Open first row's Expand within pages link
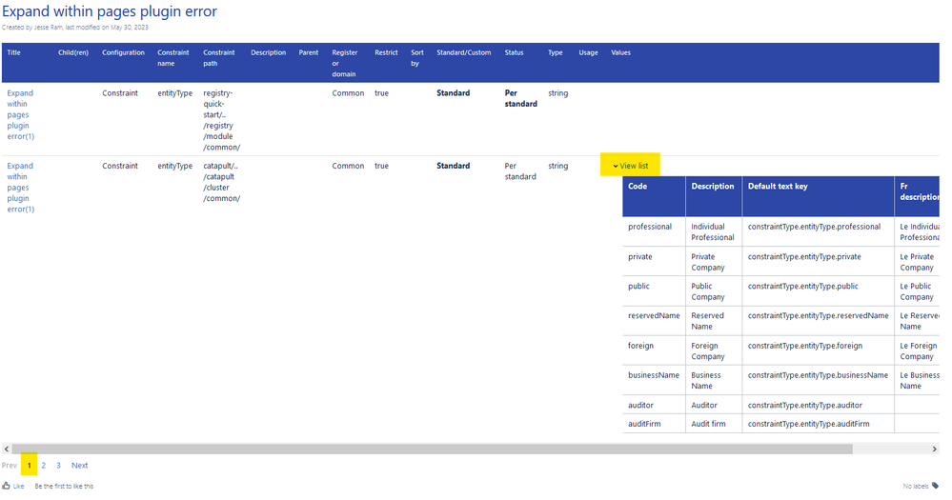The height and width of the screenshot is (500, 952). [x=21, y=114]
